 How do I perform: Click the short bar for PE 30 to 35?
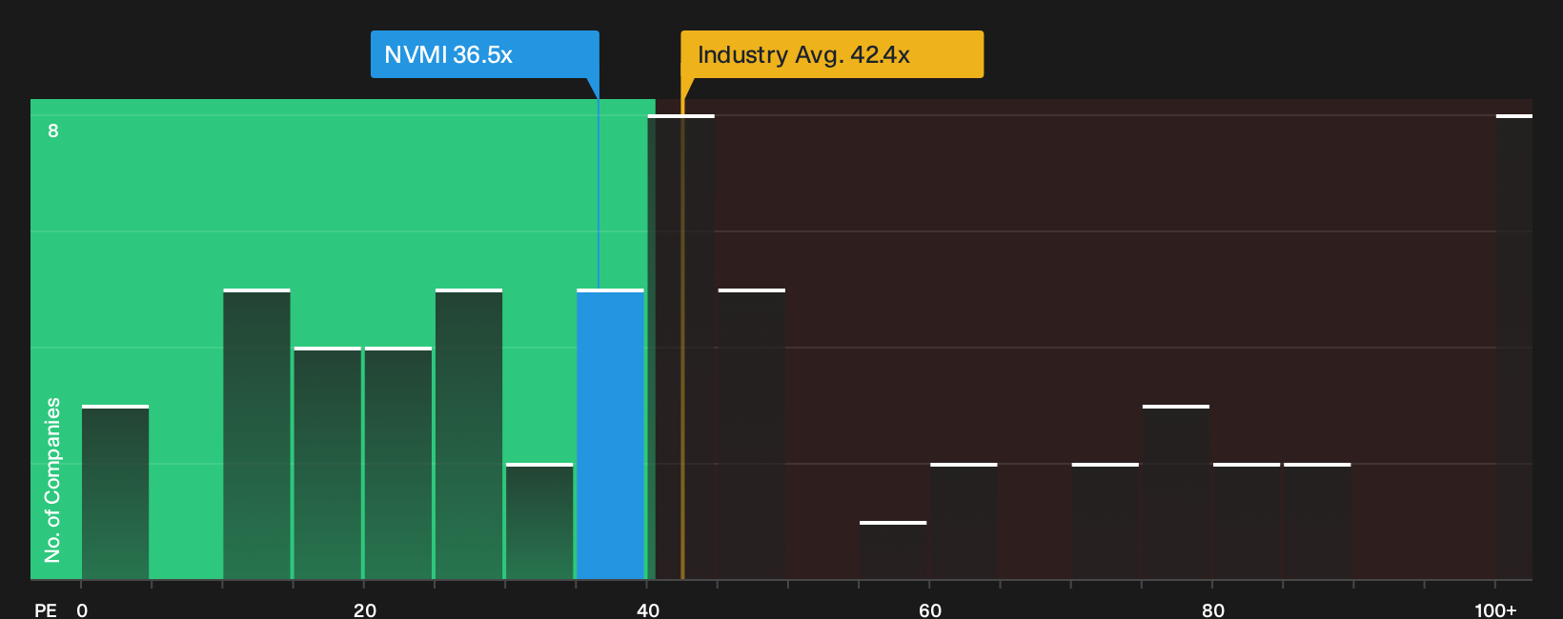pos(539,521)
